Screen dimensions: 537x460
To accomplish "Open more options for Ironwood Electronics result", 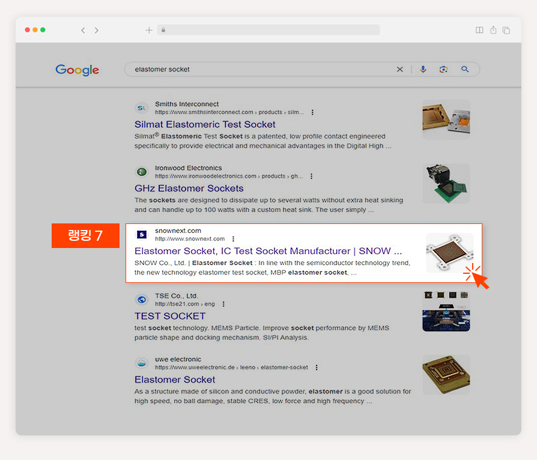I will point(311,176).
